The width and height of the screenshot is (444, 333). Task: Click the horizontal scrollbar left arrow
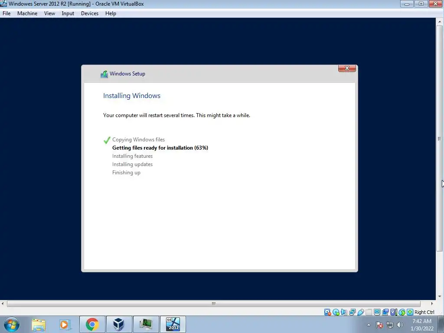point(3,304)
